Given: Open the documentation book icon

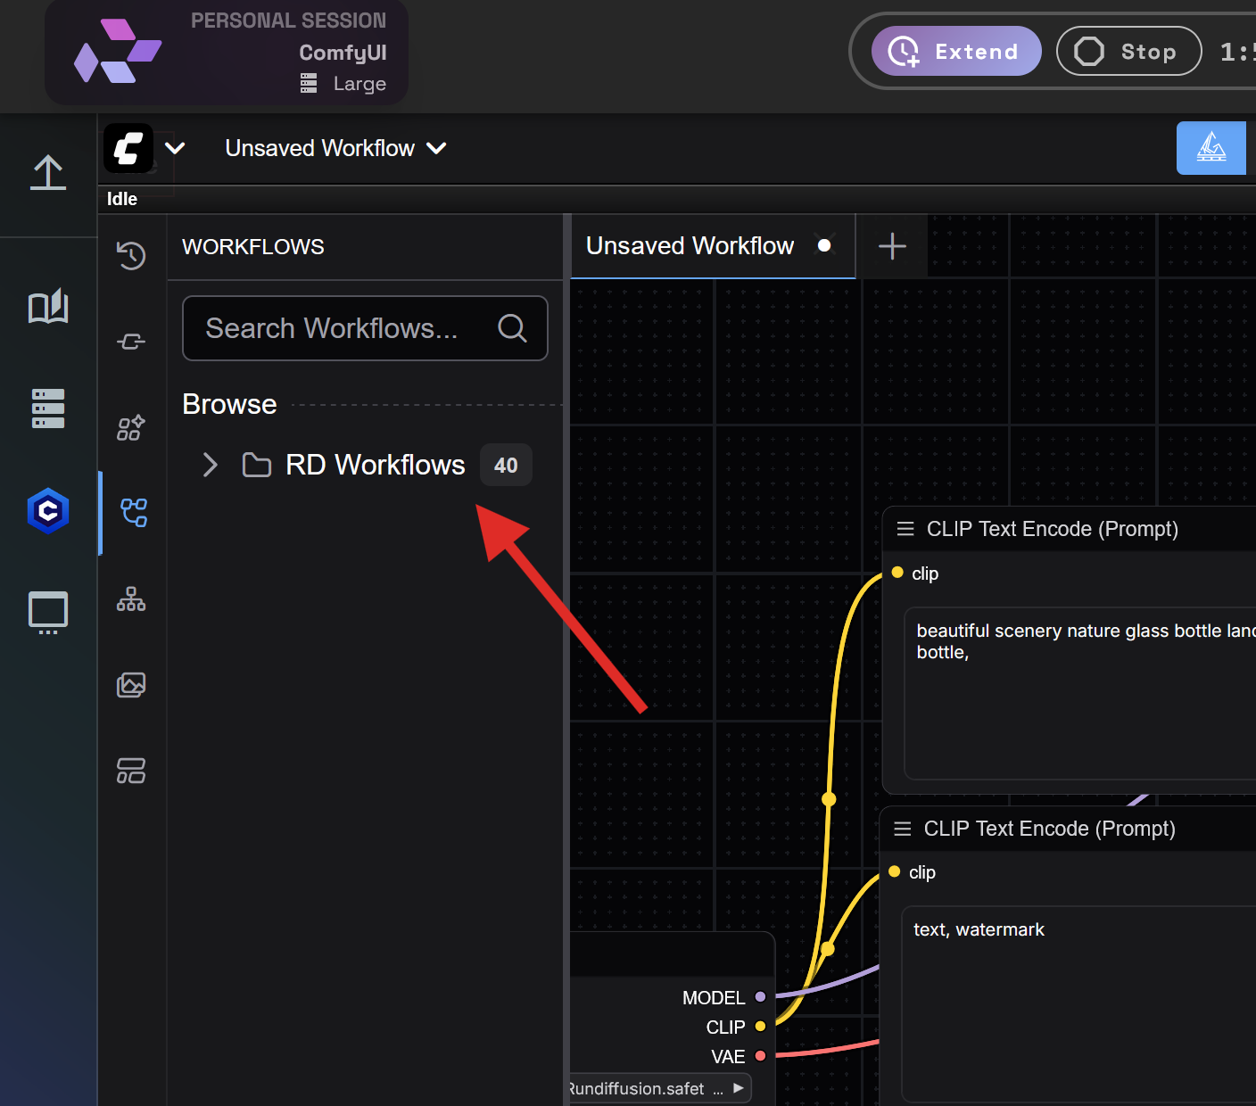Looking at the screenshot, I should [48, 306].
